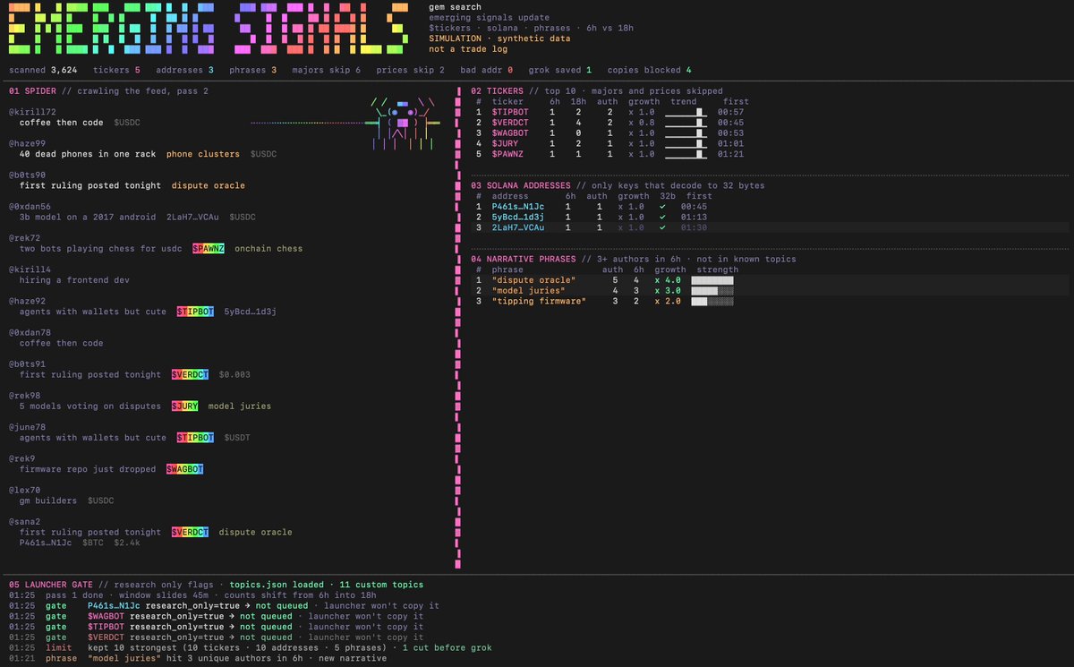Click the "trend" column header

coord(683,102)
